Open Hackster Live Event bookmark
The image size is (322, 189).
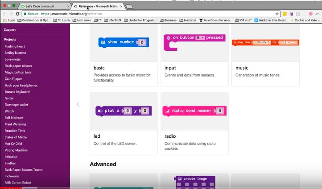pos(271,20)
